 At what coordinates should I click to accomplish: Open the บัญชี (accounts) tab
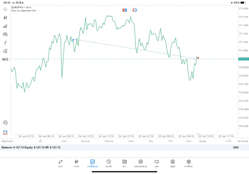[172, 163]
